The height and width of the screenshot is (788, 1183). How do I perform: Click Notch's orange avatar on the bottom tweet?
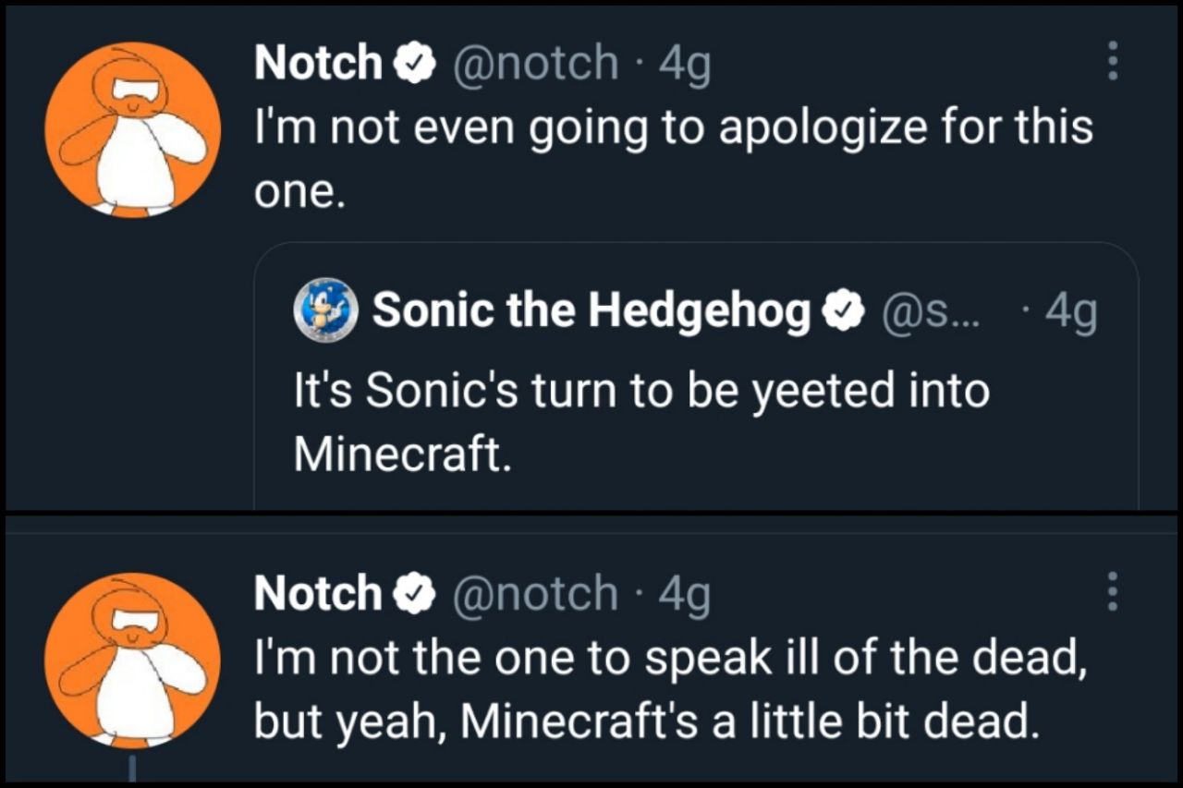click(x=133, y=660)
